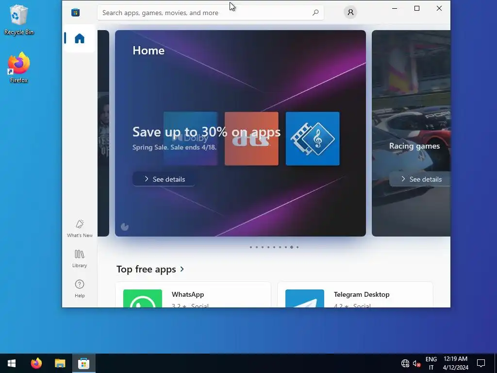Select the first carousel page dot

[251, 247]
